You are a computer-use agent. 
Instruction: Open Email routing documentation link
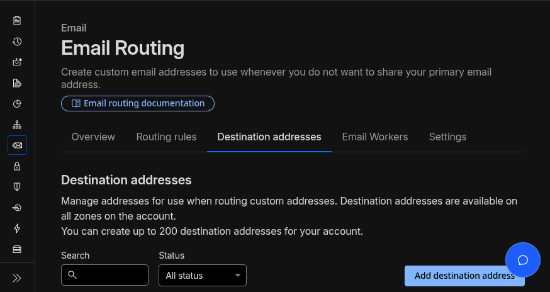pyautogui.click(x=138, y=103)
